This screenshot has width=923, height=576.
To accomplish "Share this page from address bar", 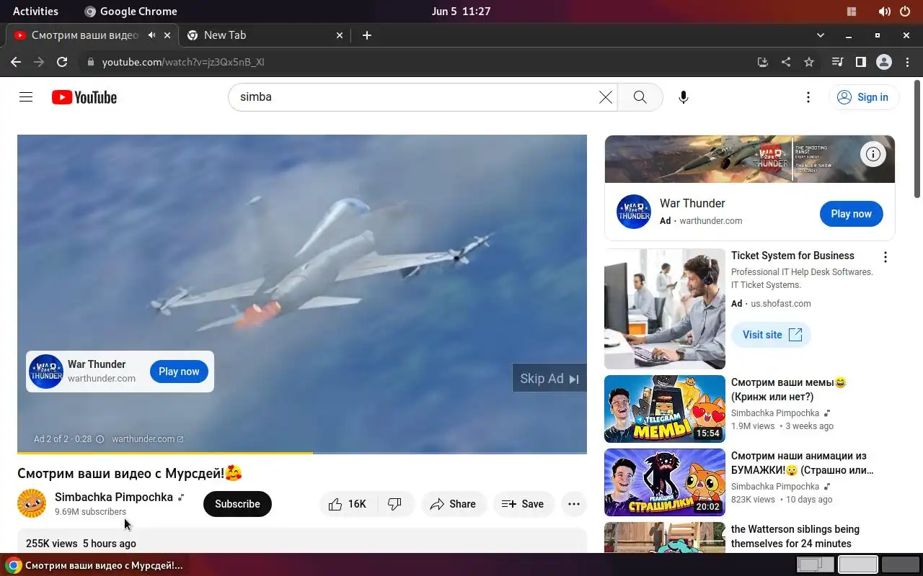I will pyautogui.click(x=786, y=62).
